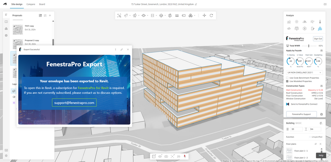Screen dimensions: 331x162
Task: Click the rotate refresh tool
Action: point(211,15)
